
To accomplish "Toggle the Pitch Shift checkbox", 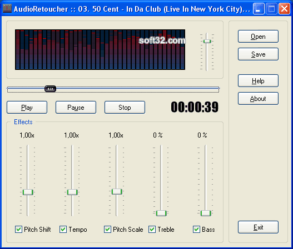I will 18,229.
